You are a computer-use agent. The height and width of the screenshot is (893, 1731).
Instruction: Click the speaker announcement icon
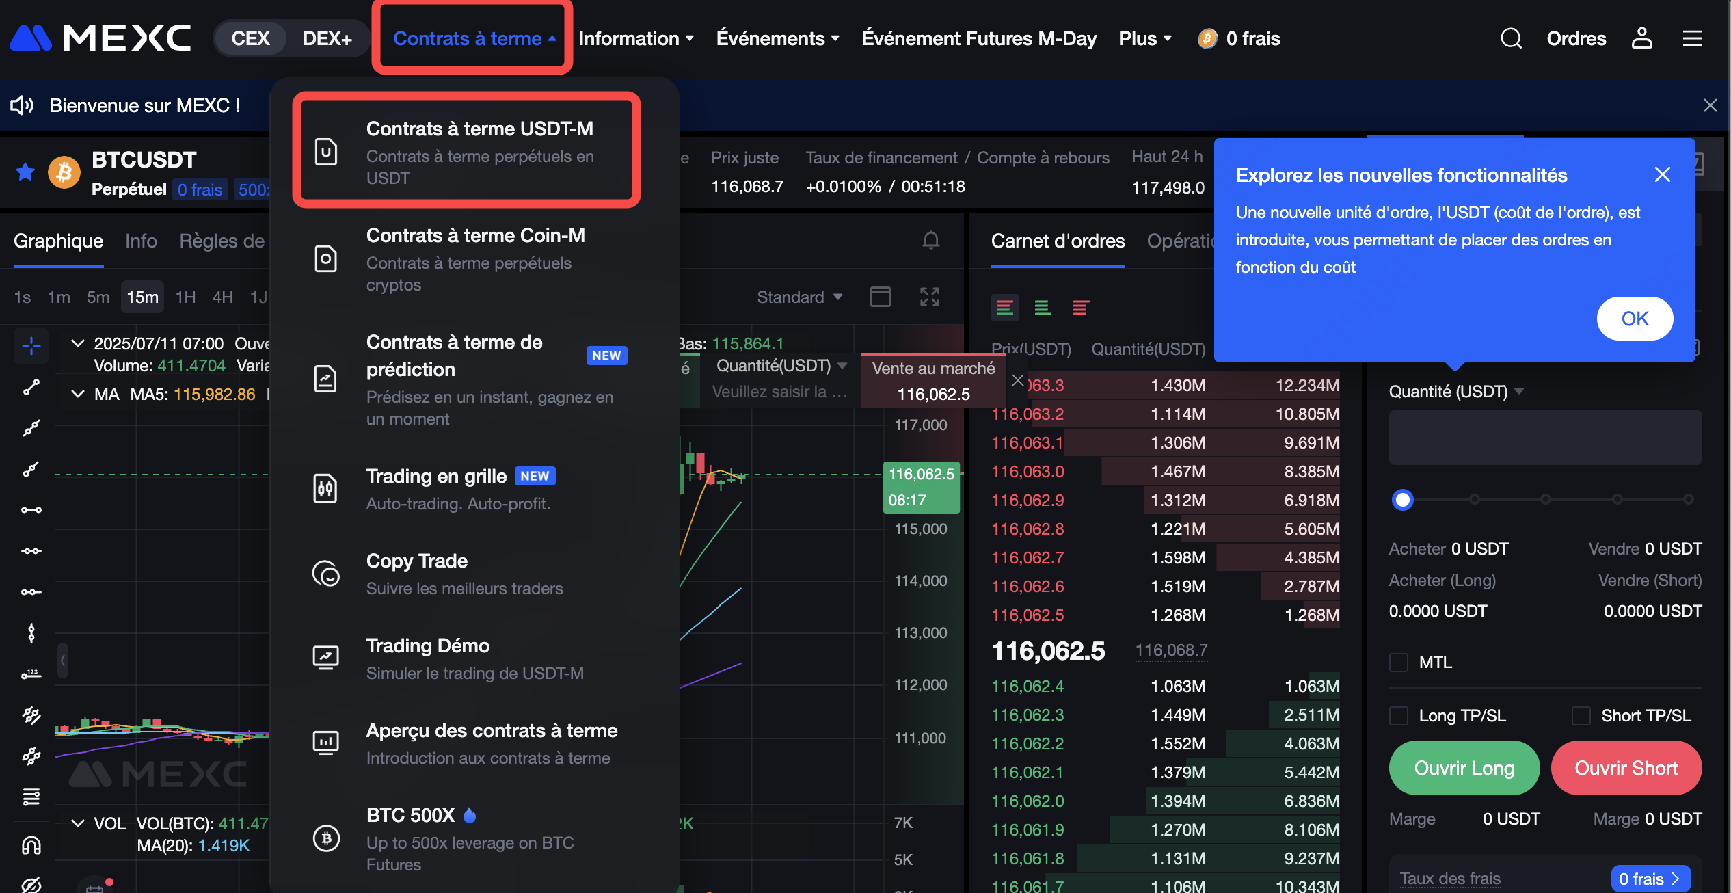pos(22,105)
